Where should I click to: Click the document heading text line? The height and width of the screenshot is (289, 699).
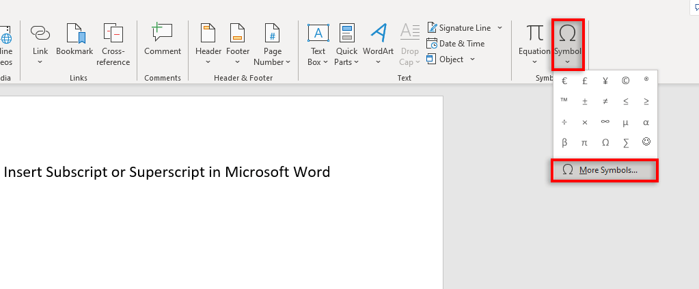(167, 172)
